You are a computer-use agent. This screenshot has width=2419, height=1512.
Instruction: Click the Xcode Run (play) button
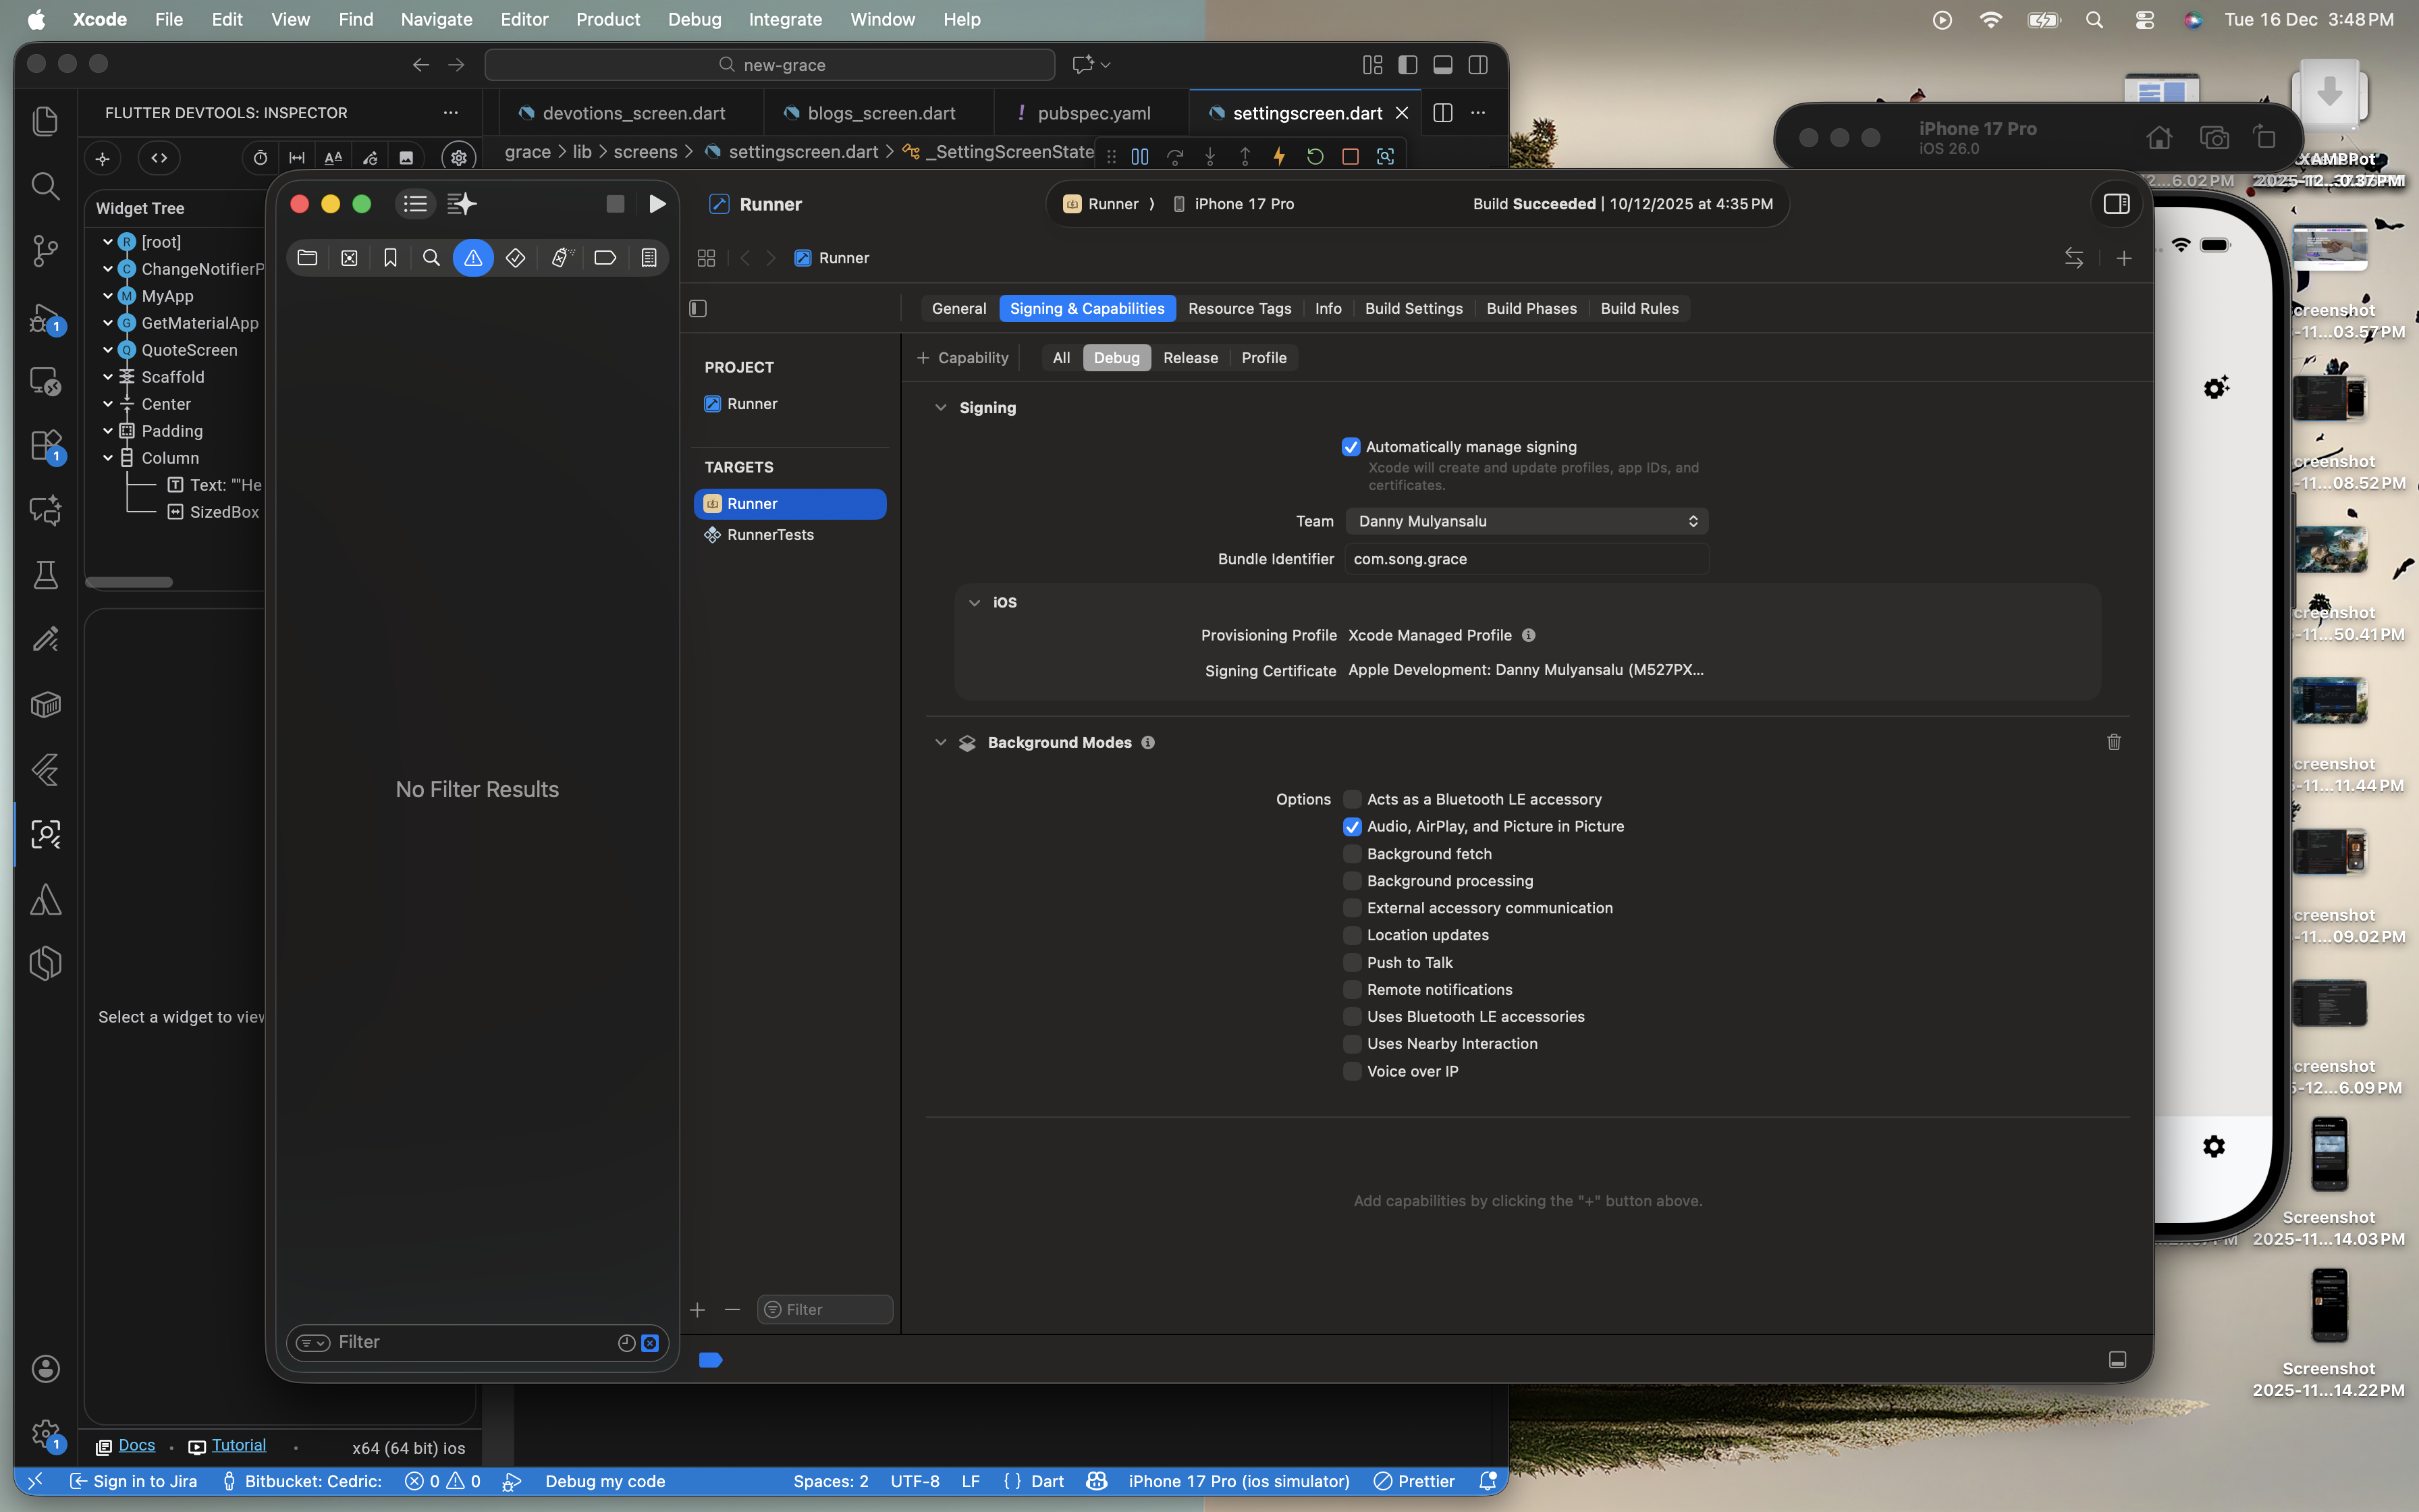(x=657, y=204)
